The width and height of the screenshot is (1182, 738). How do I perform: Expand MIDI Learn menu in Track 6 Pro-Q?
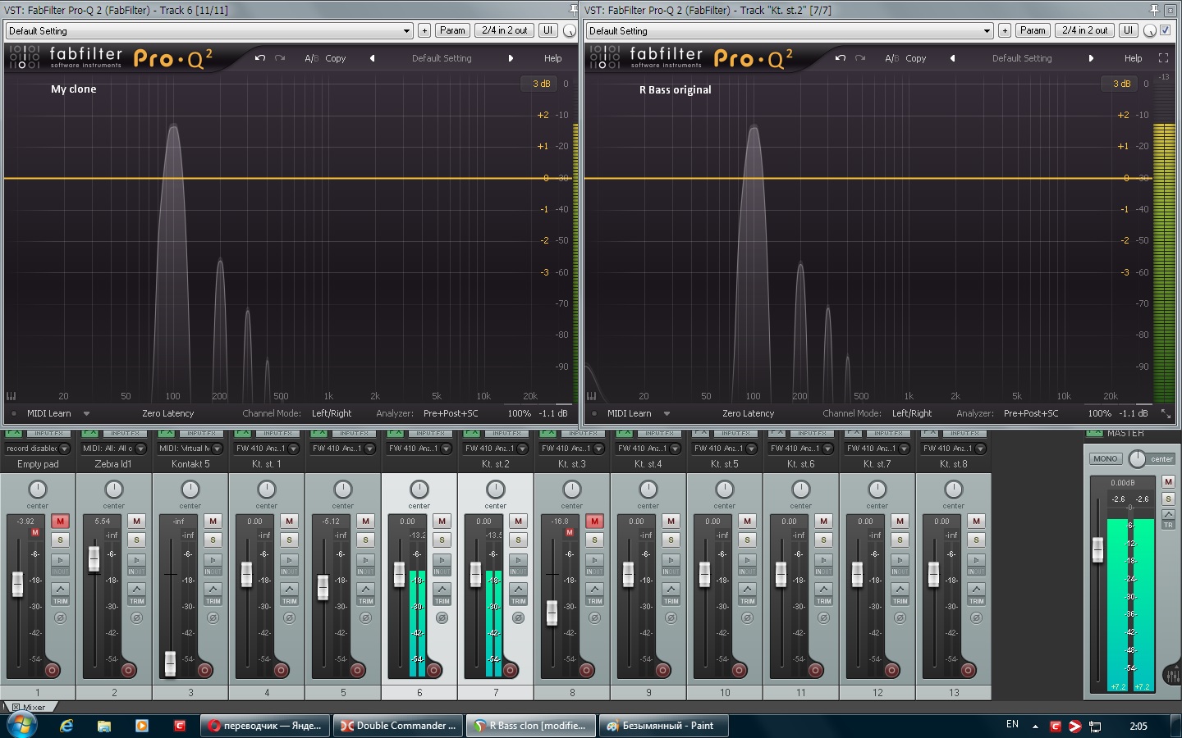coord(86,413)
